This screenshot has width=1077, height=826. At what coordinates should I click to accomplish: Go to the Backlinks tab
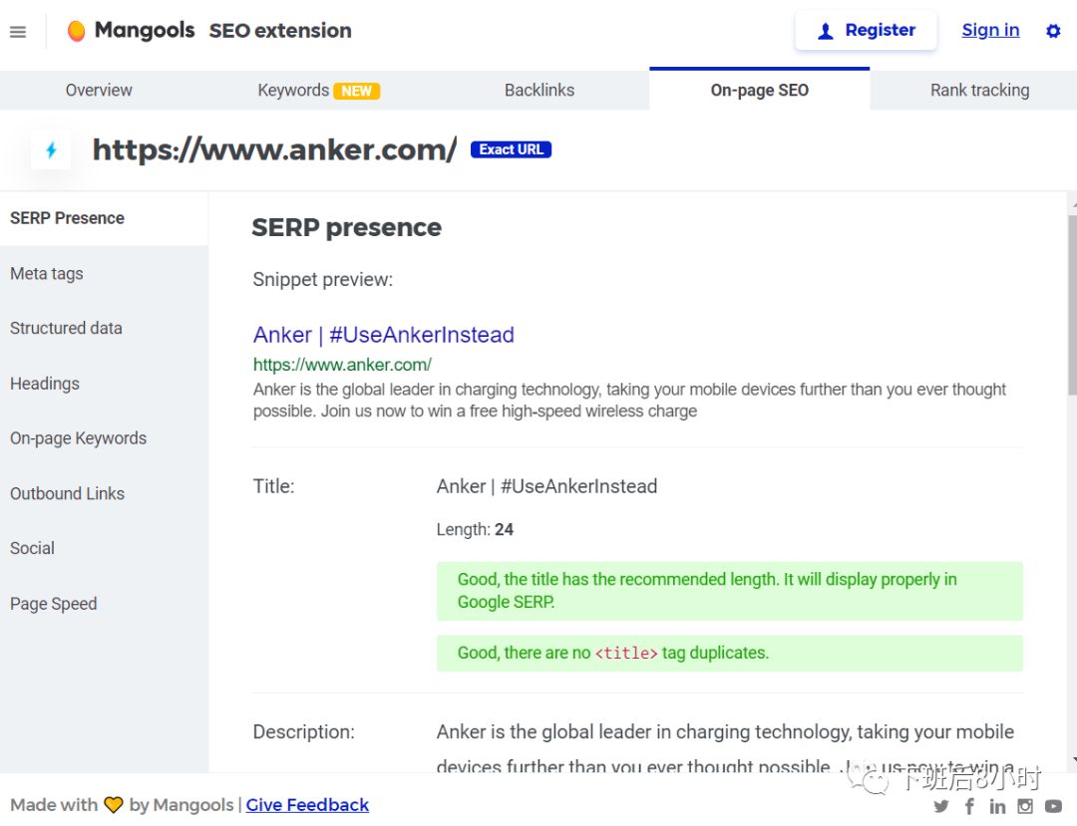coord(539,90)
